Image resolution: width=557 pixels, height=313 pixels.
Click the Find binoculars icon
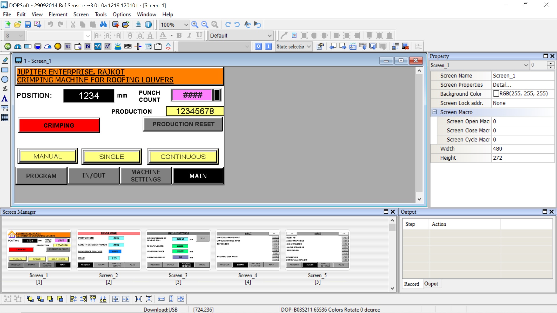[x=103, y=25]
